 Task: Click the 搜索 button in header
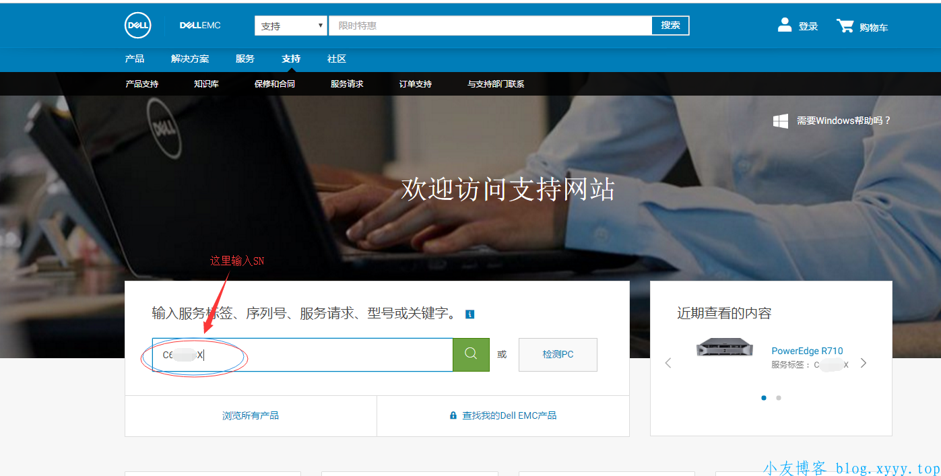pos(670,26)
